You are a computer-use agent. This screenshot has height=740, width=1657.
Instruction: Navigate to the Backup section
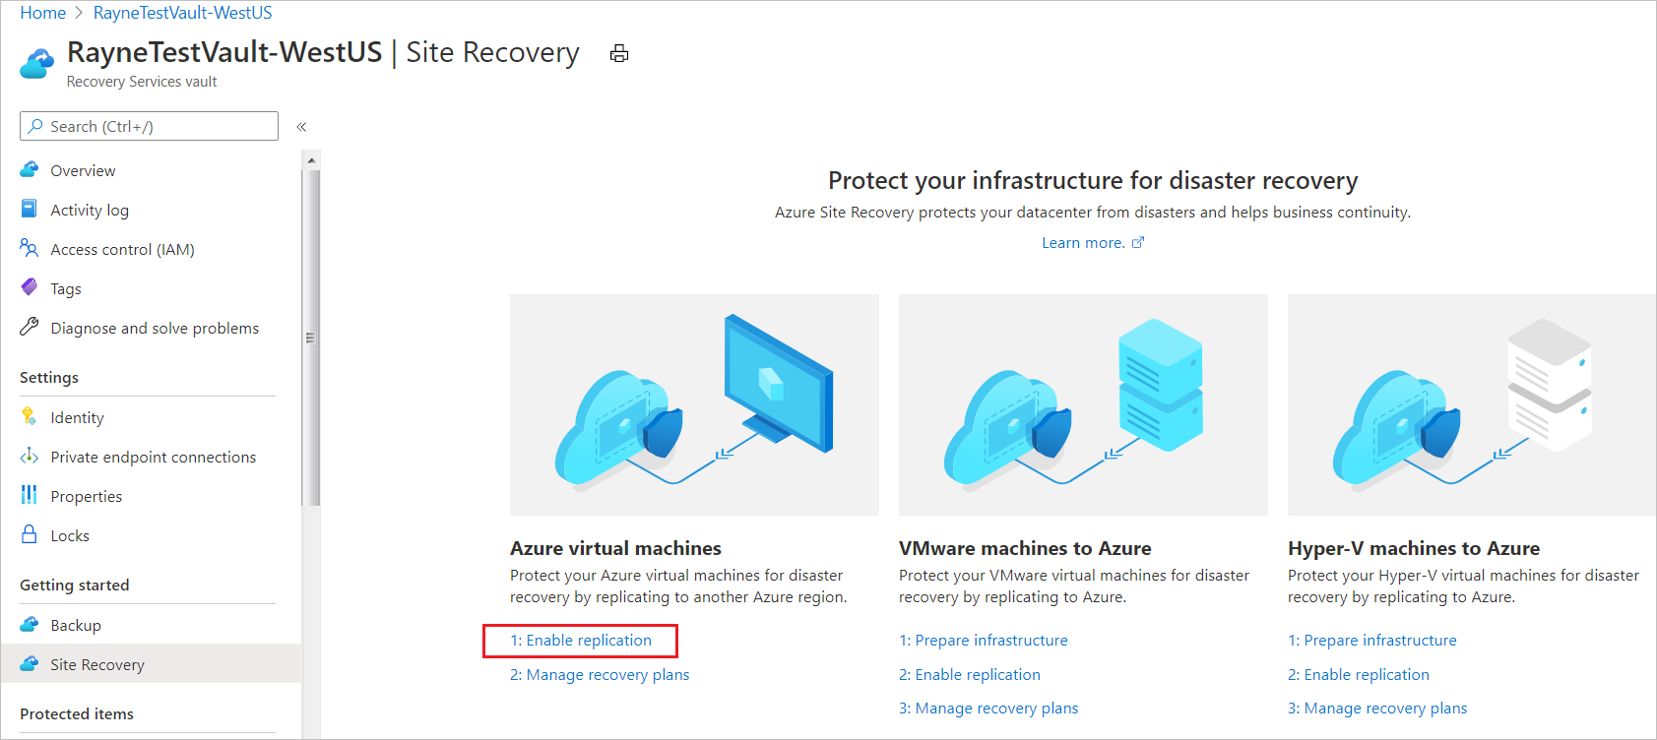tap(76, 624)
